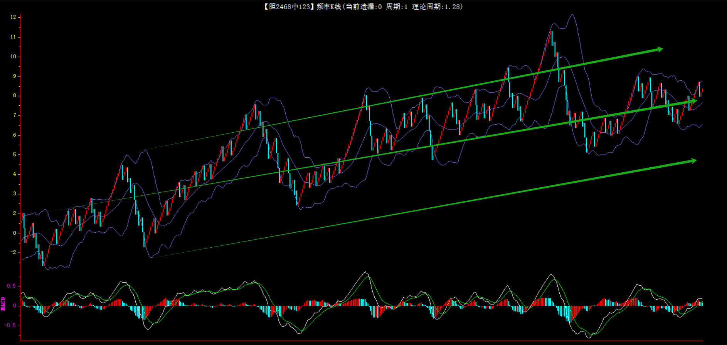Click the -0.5 label on the MACD axis
727x345 pixels.
10,325
